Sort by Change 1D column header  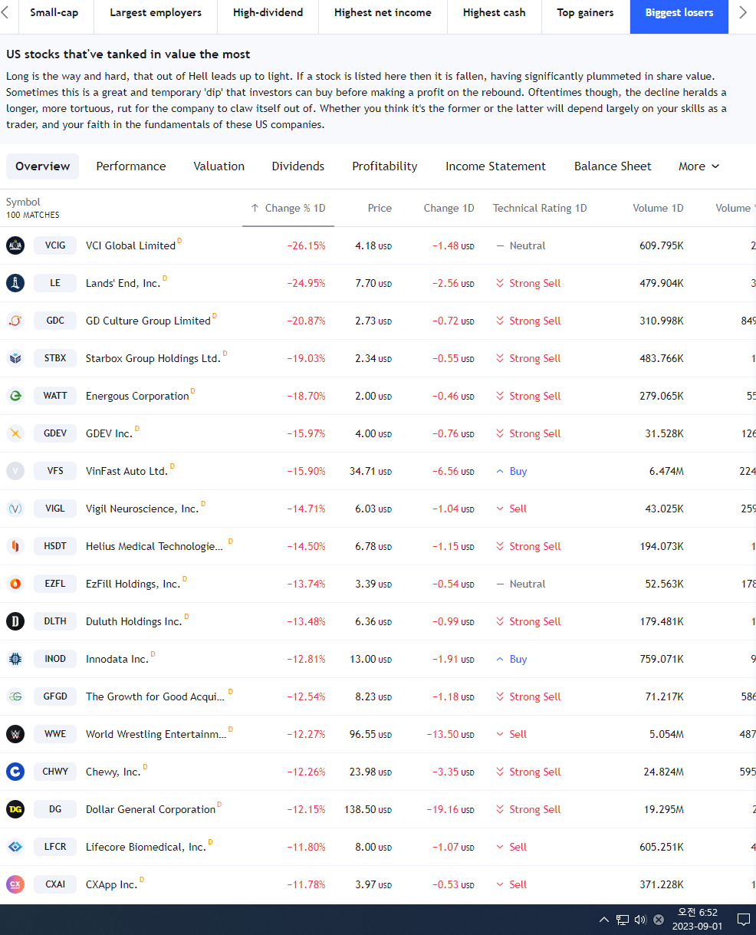[x=449, y=208]
